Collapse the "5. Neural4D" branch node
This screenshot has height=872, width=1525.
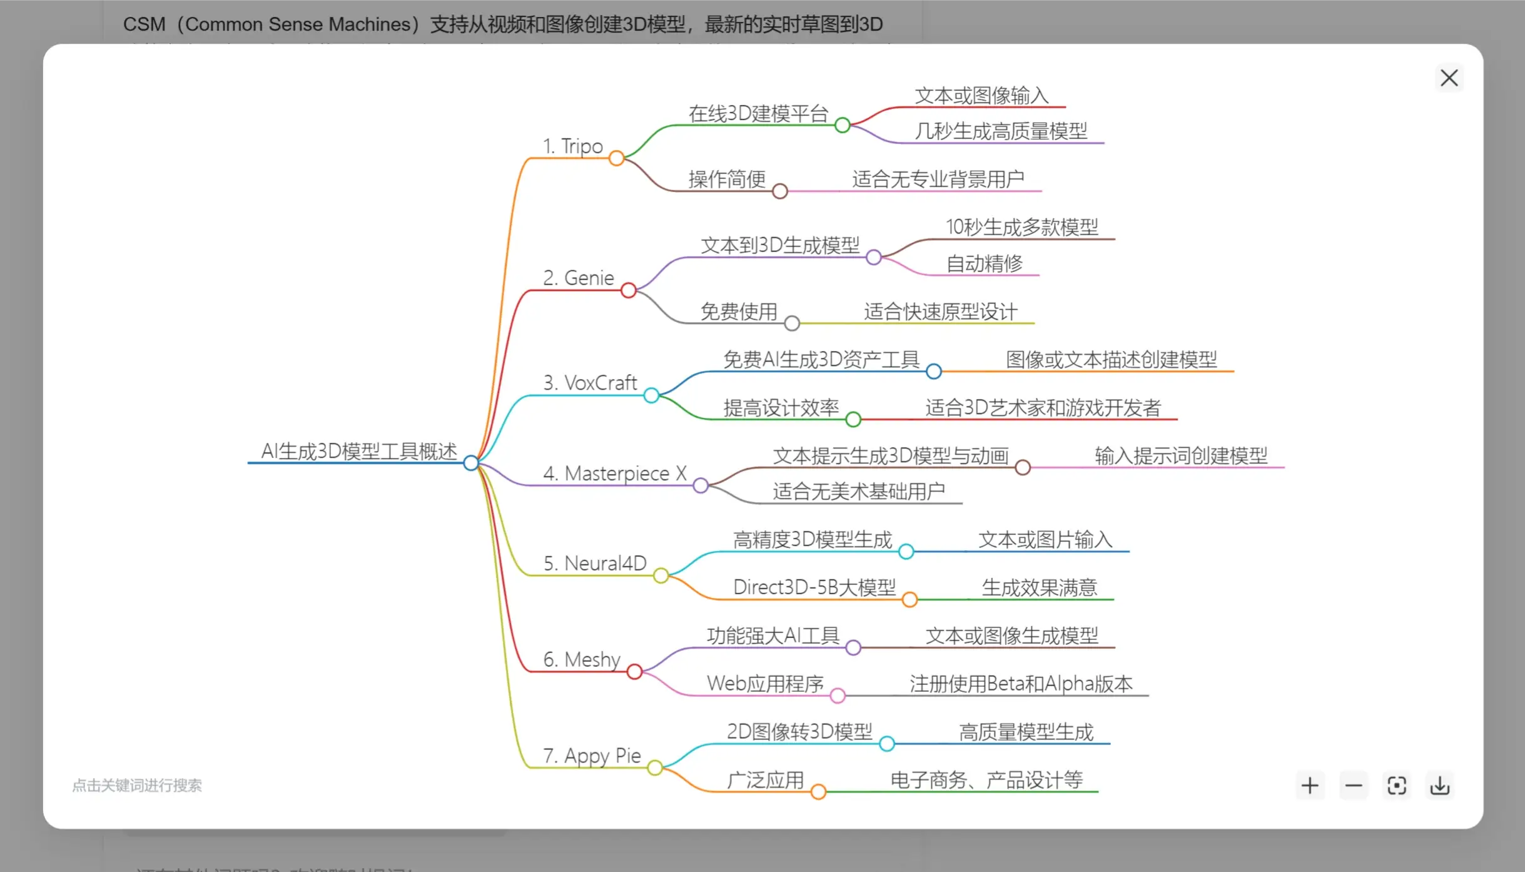(661, 575)
